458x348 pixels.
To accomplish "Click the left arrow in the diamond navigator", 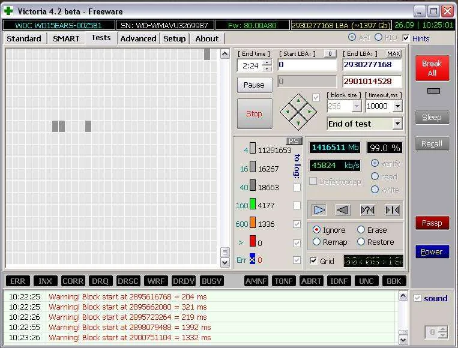I will click(288, 112).
